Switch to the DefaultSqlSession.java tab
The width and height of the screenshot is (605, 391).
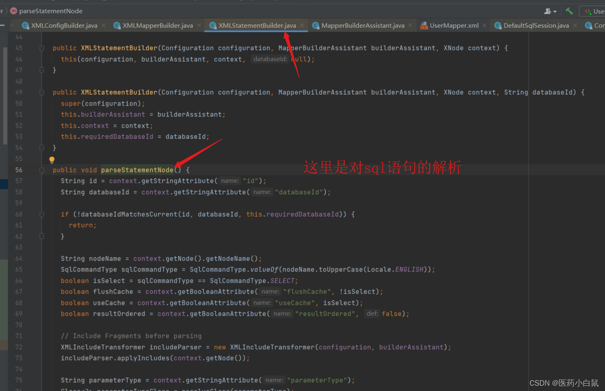pos(536,25)
